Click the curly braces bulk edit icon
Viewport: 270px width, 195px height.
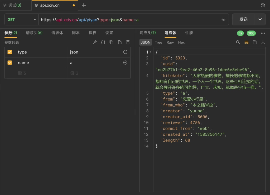pyautogui.click(x=103, y=42)
